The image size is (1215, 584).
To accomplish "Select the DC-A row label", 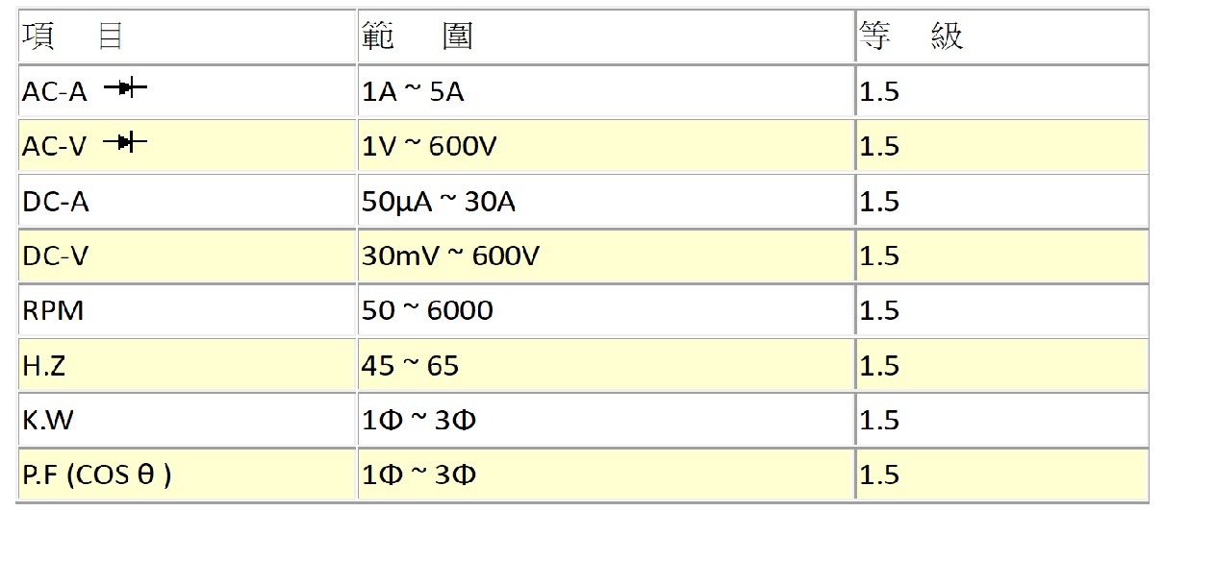I will [x=56, y=202].
